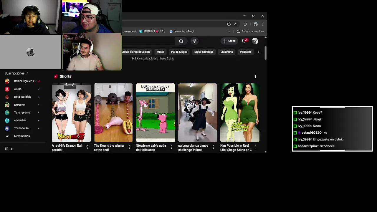Screen dimensions: 377x212
Task: Open The Dog is the winner Short thumbnail
Action: point(113,113)
